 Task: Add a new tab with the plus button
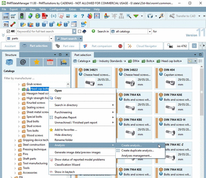pyautogui.click(x=194, y=46)
